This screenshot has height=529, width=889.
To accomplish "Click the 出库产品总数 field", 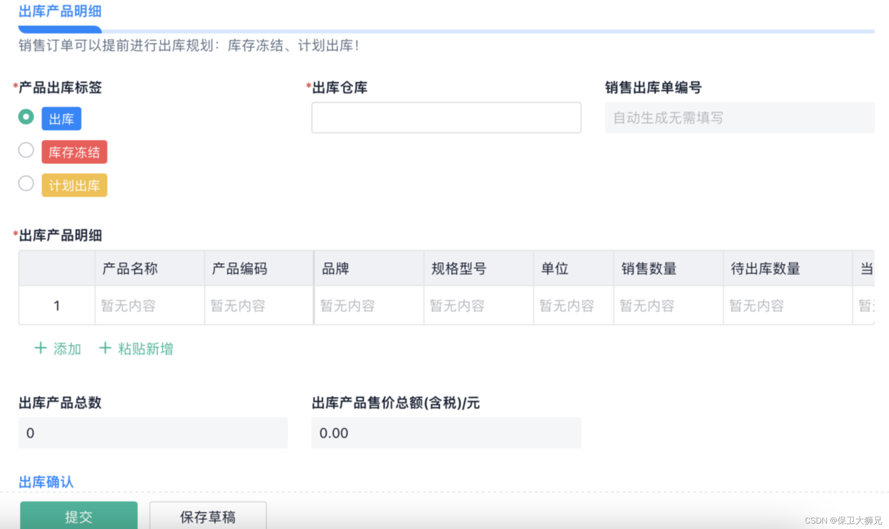I will click(153, 433).
